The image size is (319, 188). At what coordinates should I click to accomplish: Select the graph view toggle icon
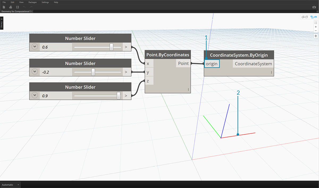click(x=313, y=17)
